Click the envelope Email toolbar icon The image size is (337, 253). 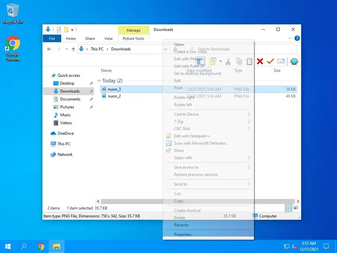(281, 61)
